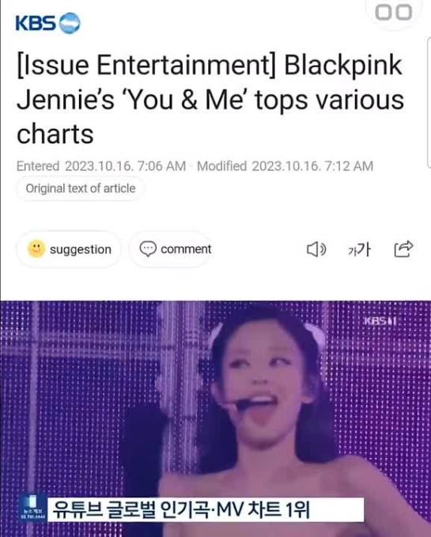The image size is (431, 537).
Task: Click the share arrow icon
Action: coord(403,249)
